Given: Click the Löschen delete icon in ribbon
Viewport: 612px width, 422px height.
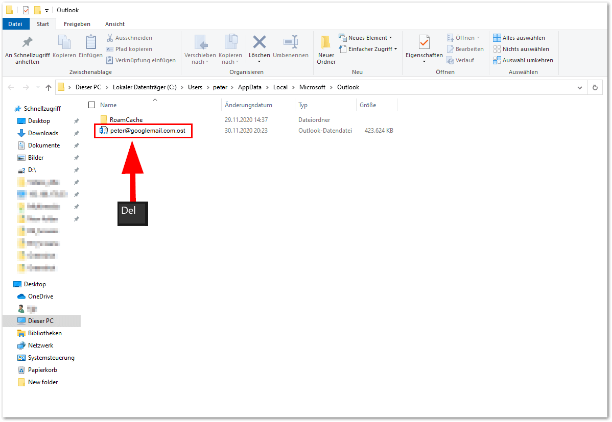Looking at the screenshot, I should pyautogui.click(x=260, y=43).
